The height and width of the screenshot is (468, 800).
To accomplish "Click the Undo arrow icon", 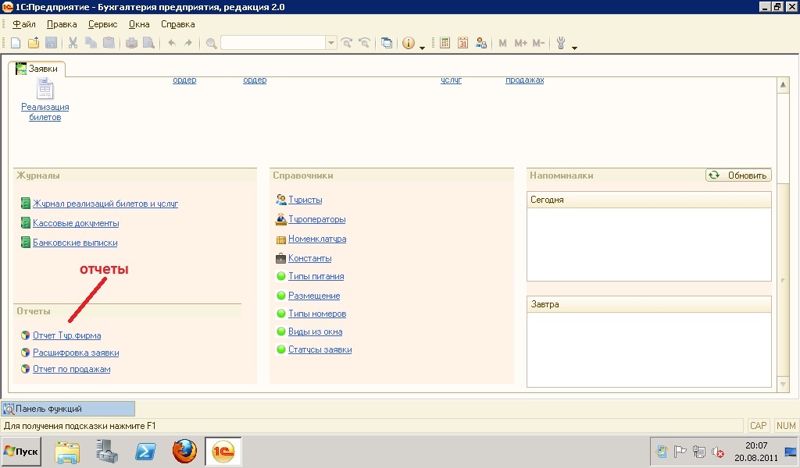I will tap(172, 43).
